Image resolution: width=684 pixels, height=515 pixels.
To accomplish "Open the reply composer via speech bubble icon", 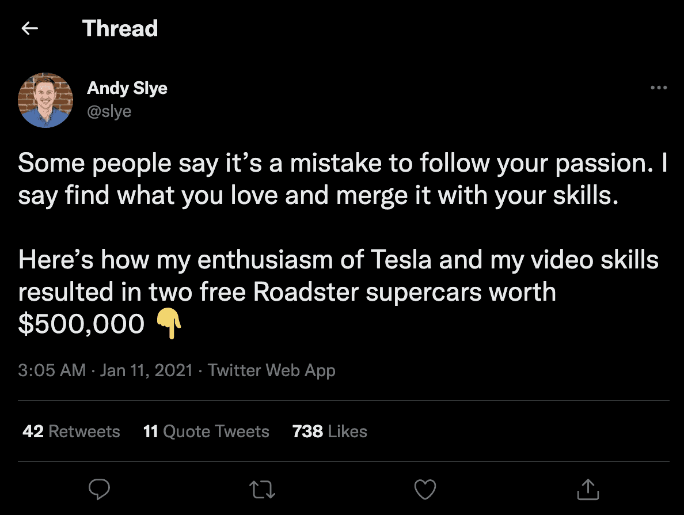I will [x=100, y=490].
